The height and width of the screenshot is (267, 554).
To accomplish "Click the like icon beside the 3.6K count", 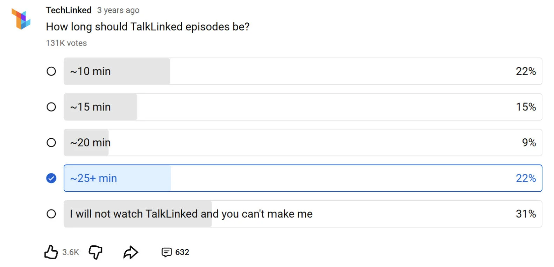I will (51, 252).
